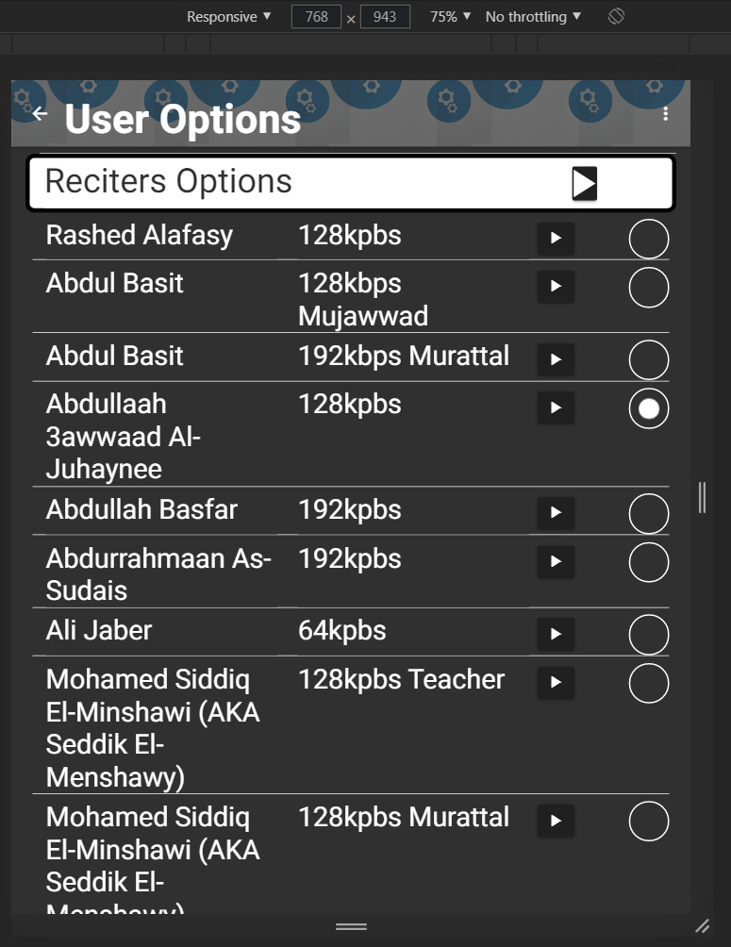Open the three-dot overflow menu

click(x=666, y=114)
